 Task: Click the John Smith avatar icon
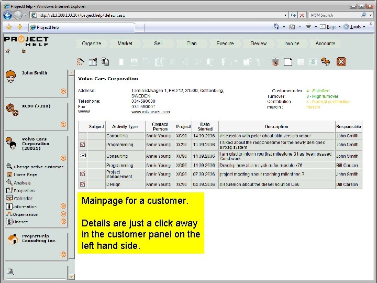11,77
